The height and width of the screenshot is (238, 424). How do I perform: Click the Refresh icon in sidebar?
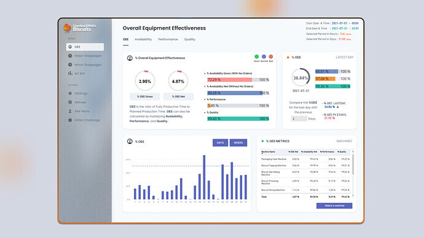(70, 102)
